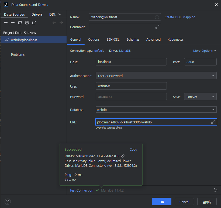The height and width of the screenshot is (208, 221).
Task: Click Create DDL Mapping link
Action: click(180, 17)
